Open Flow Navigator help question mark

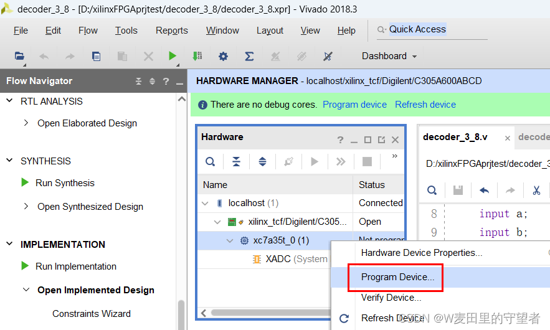pos(166,82)
